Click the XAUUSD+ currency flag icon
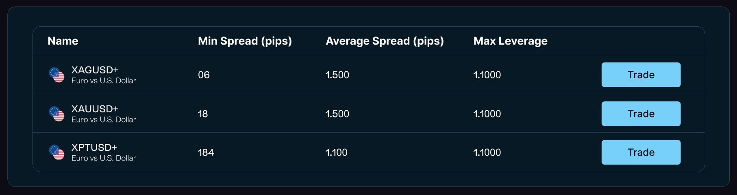 pos(57,114)
